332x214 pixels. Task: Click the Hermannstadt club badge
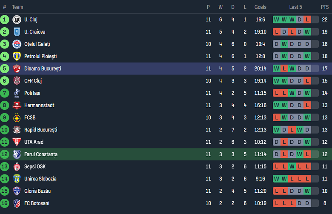[x=17, y=106]
